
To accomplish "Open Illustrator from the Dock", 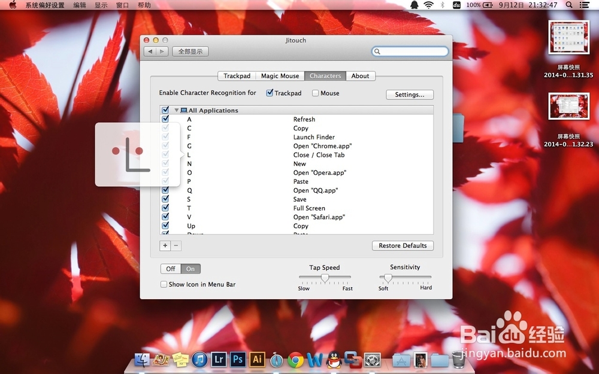I will pyautogui.click(x=257, y=360).
